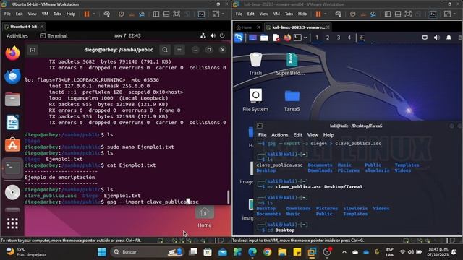Open Tabs menu in Ubuntu VMware window
The width and height of the screenshot is (463, 260).
coord(57,14)
